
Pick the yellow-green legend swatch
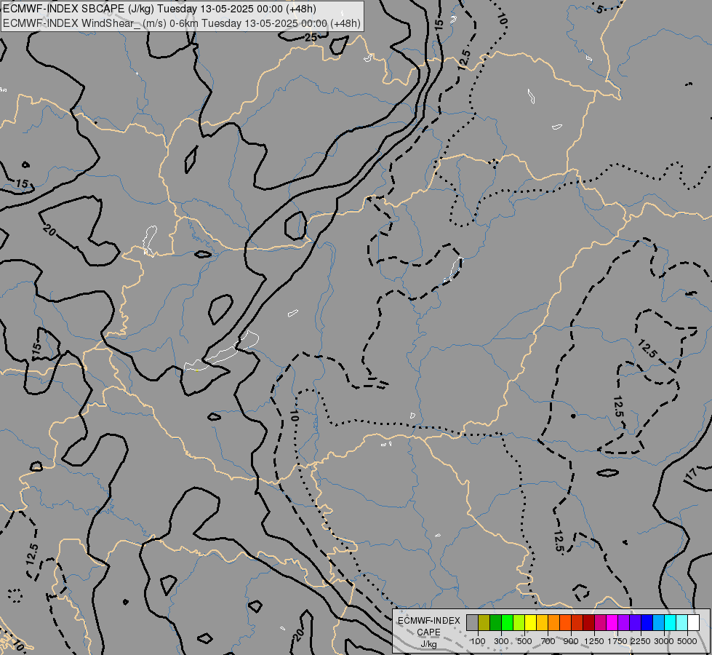pos(519,622)
